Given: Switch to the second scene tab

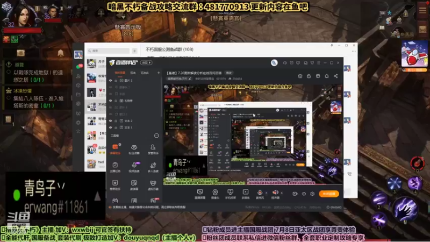Looking at the screenshot, I should click(133, 73).
